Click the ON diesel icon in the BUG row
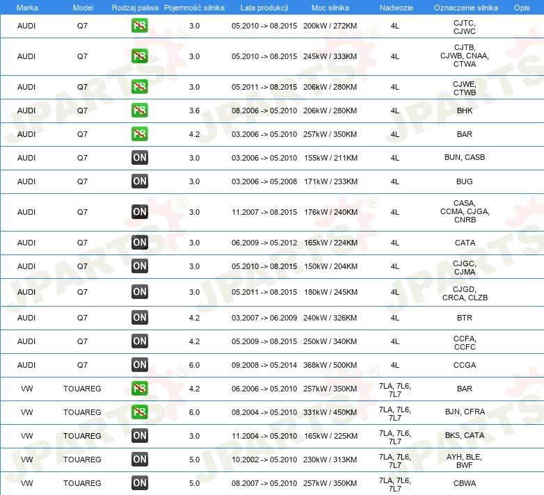The image size is (544, 495). tap(139, 181)
